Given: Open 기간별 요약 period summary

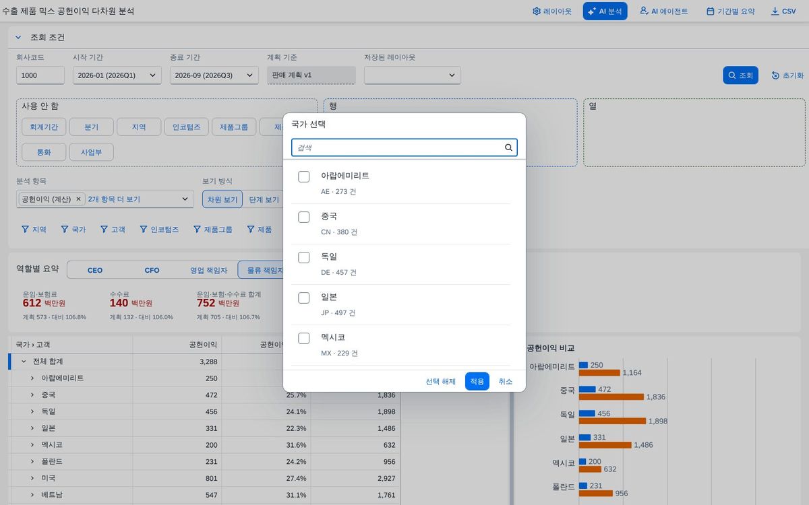Looking at the screenshot, I should [x=730, y=11].
